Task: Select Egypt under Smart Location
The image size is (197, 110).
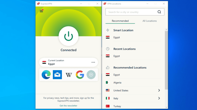Action: (117, 37)
